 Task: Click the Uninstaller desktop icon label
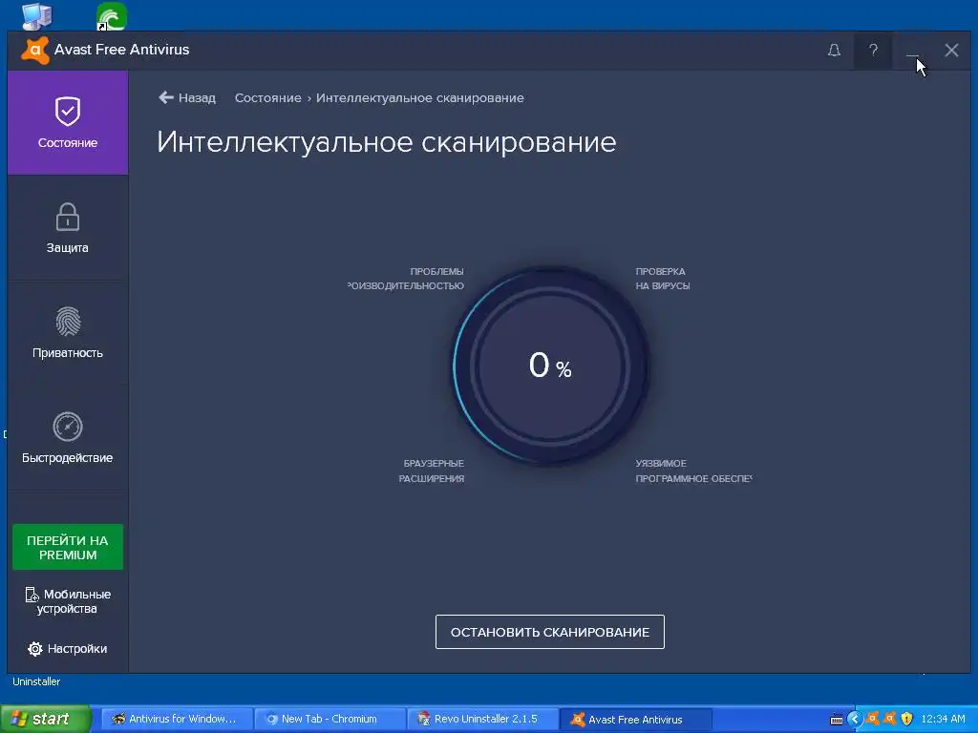tap(36, 681)
